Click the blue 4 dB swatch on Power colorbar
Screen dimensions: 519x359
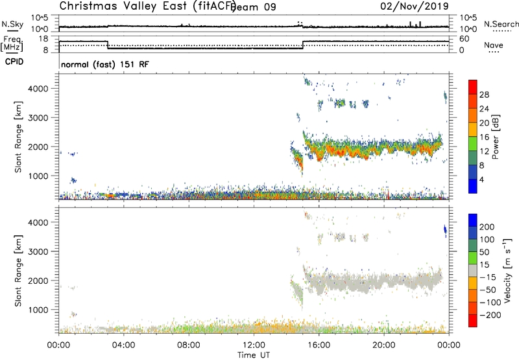coord(473,186)
